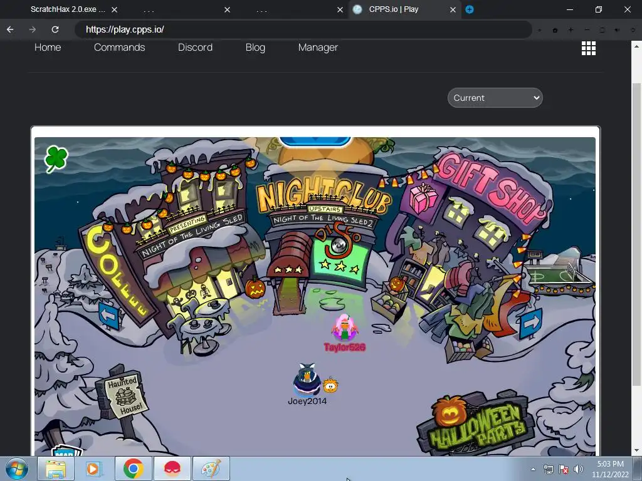The image size is (642, 481).
Task: Open the Manager nav link
Action: point(318,48)
